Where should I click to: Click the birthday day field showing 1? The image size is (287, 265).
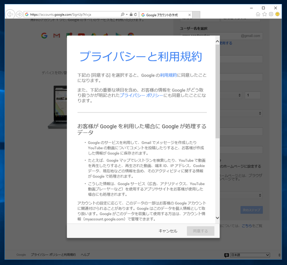tap(253, 95)
